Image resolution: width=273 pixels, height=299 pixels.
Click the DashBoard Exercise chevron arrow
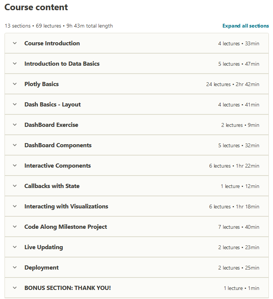(x=15, y=125)
